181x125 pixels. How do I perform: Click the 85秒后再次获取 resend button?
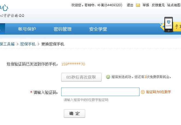[x=81, y=77]
